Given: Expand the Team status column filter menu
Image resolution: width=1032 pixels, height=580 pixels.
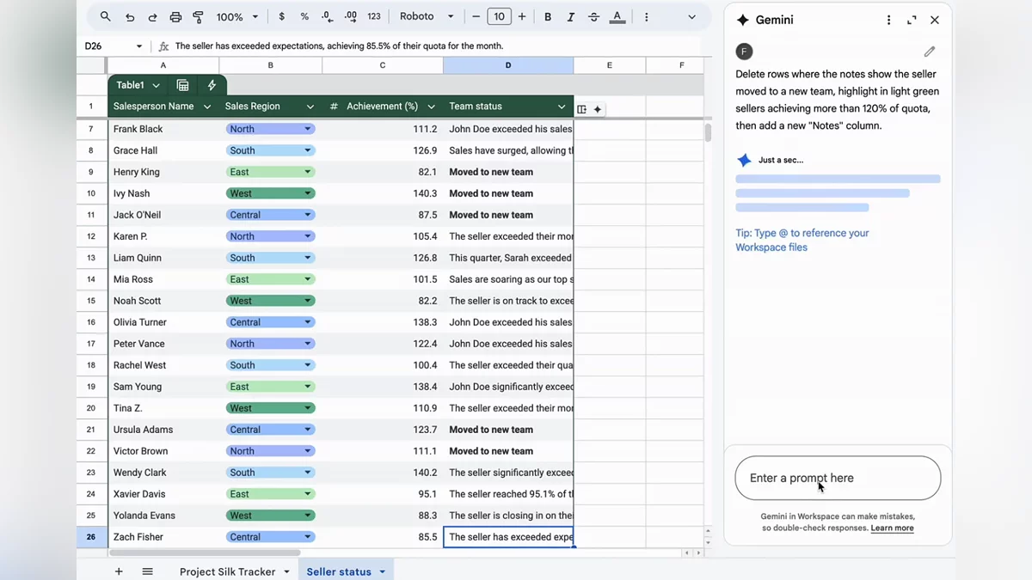Looking at the screenshot, I should [x=562, y=107].
